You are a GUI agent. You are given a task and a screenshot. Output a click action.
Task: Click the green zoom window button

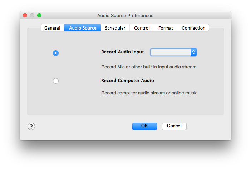tap(39, 15)
